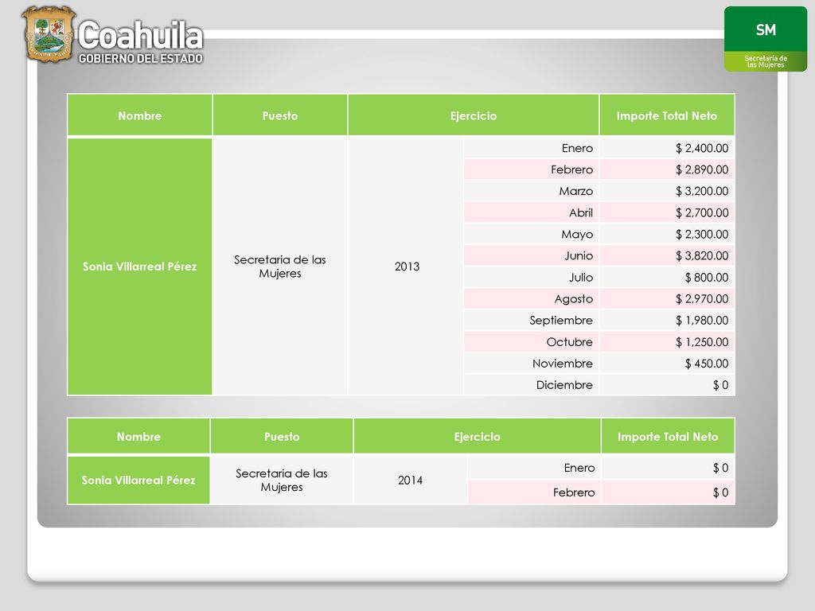
Task: Select "Sonia Villarreal Pérez" cell in 2014 table
Action: (x=138, y=480)
